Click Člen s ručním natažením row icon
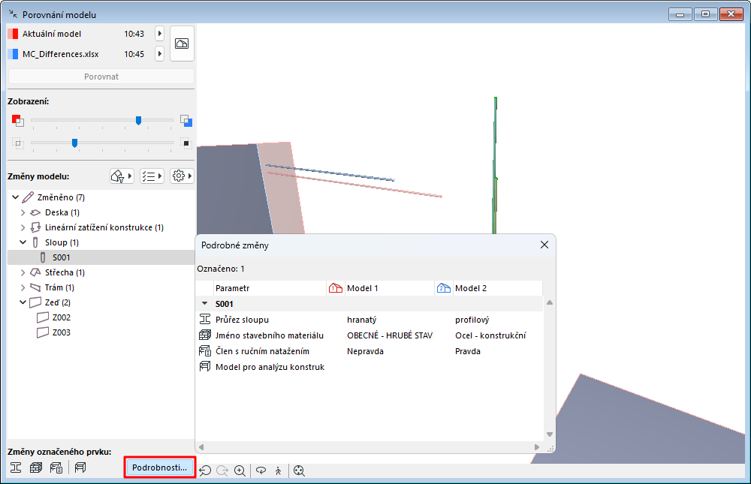This screenshot has height=484, width=751. click(x=205, y=351)
